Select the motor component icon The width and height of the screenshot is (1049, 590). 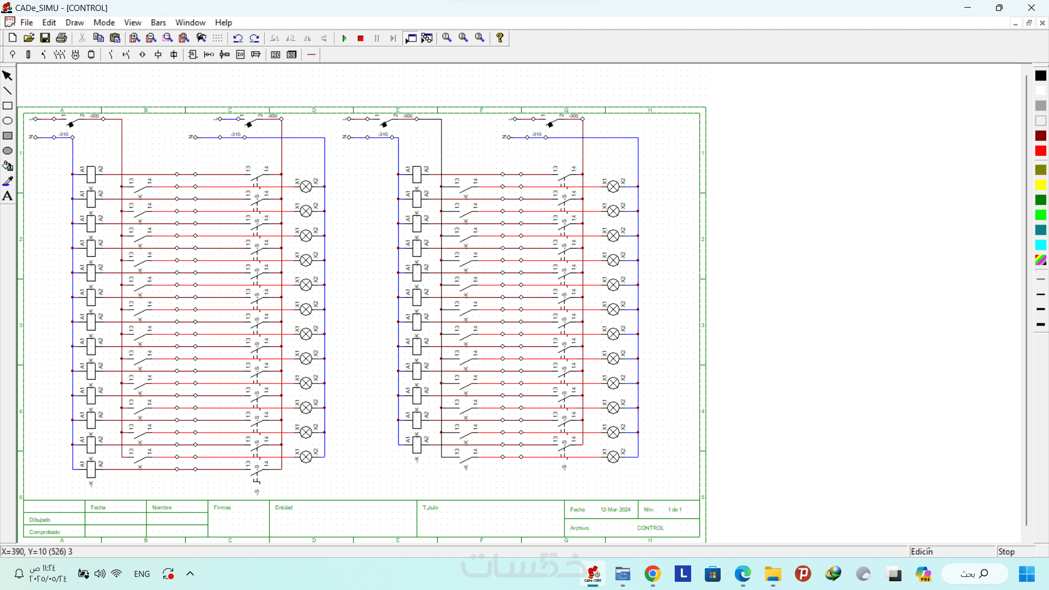[75, 55]
